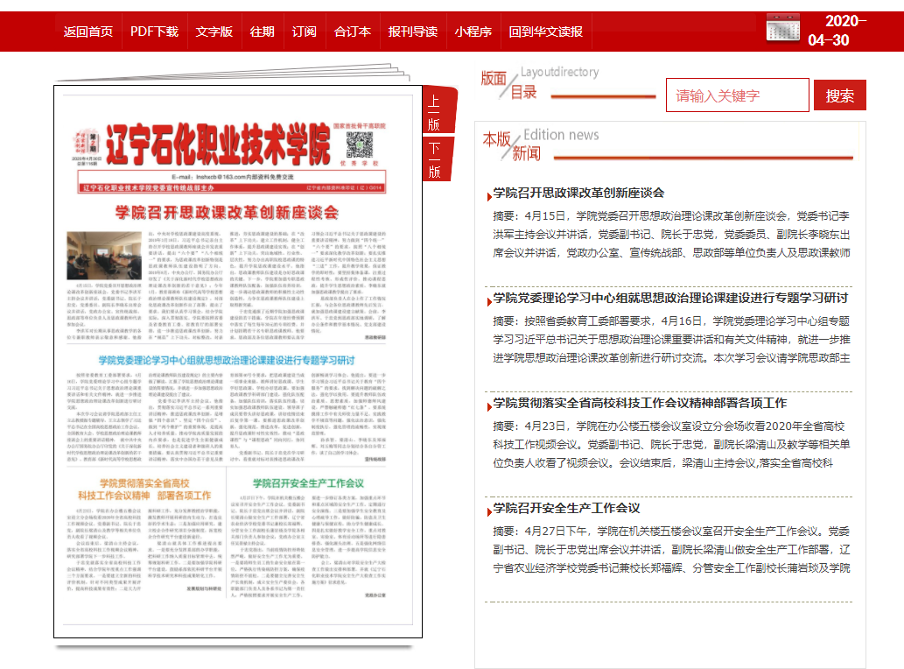Open article 学院召开安全生产工作会议 in news list
Image resolution: width=904 pixels, height=669 pixels.
(x=566, y=508)
